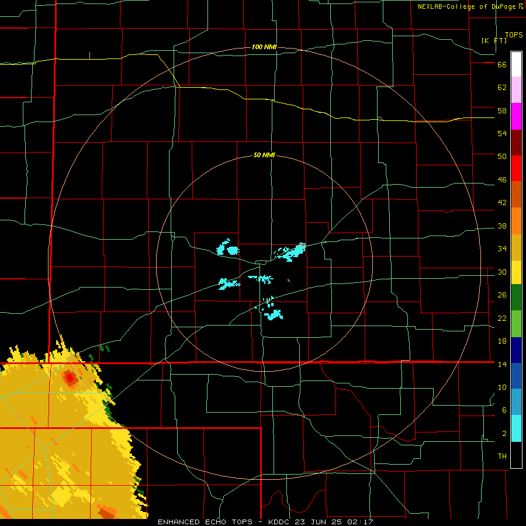This screenshot has height=526, width=526.
Task: Click the legend value 26
Action: coord(502,295)
